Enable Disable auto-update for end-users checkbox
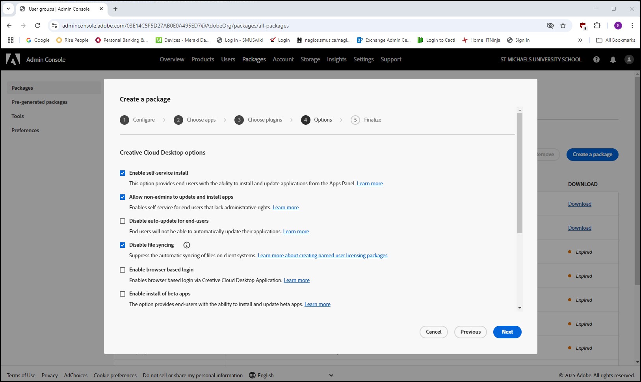Viewport: 641px width, 382px height. coord(123,221)
